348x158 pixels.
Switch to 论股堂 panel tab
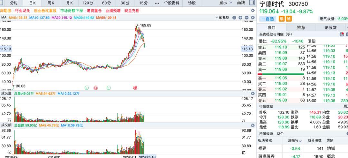point(331,27)
